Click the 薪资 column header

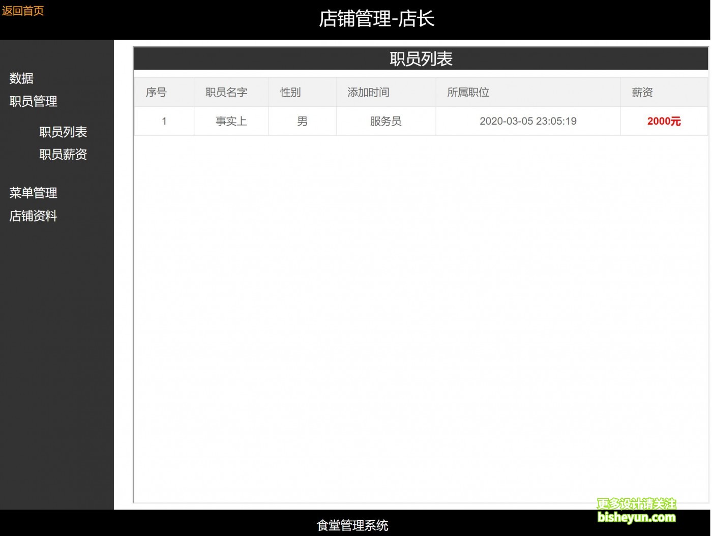click(642, 92)
